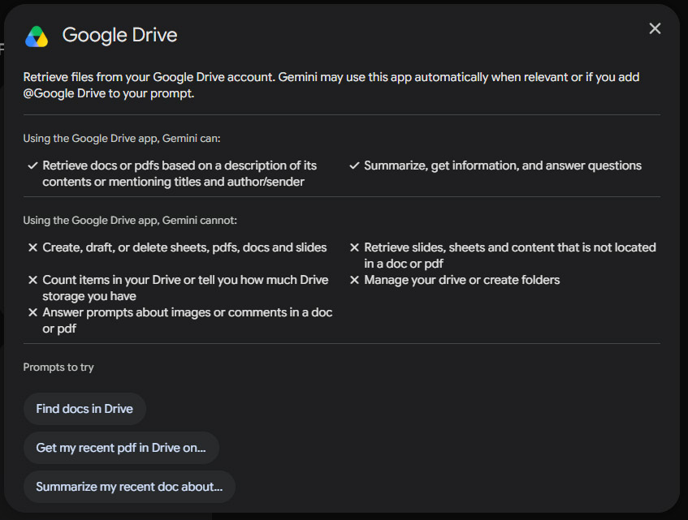Click 'Manage your drive or create folders' item

coord(462,280)
